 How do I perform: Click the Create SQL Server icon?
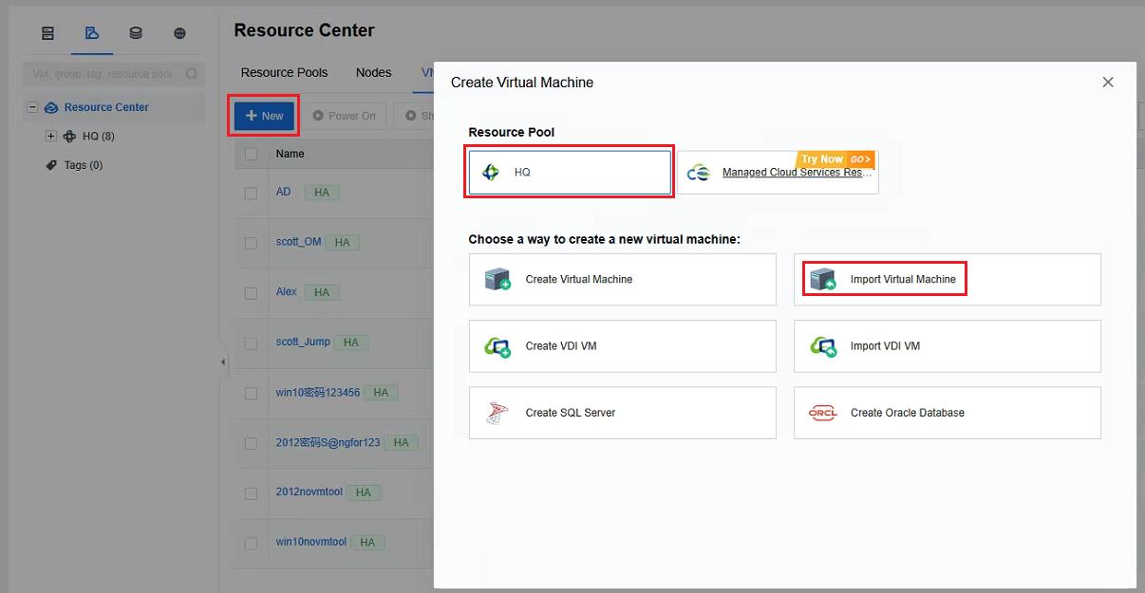click(497, 413)
